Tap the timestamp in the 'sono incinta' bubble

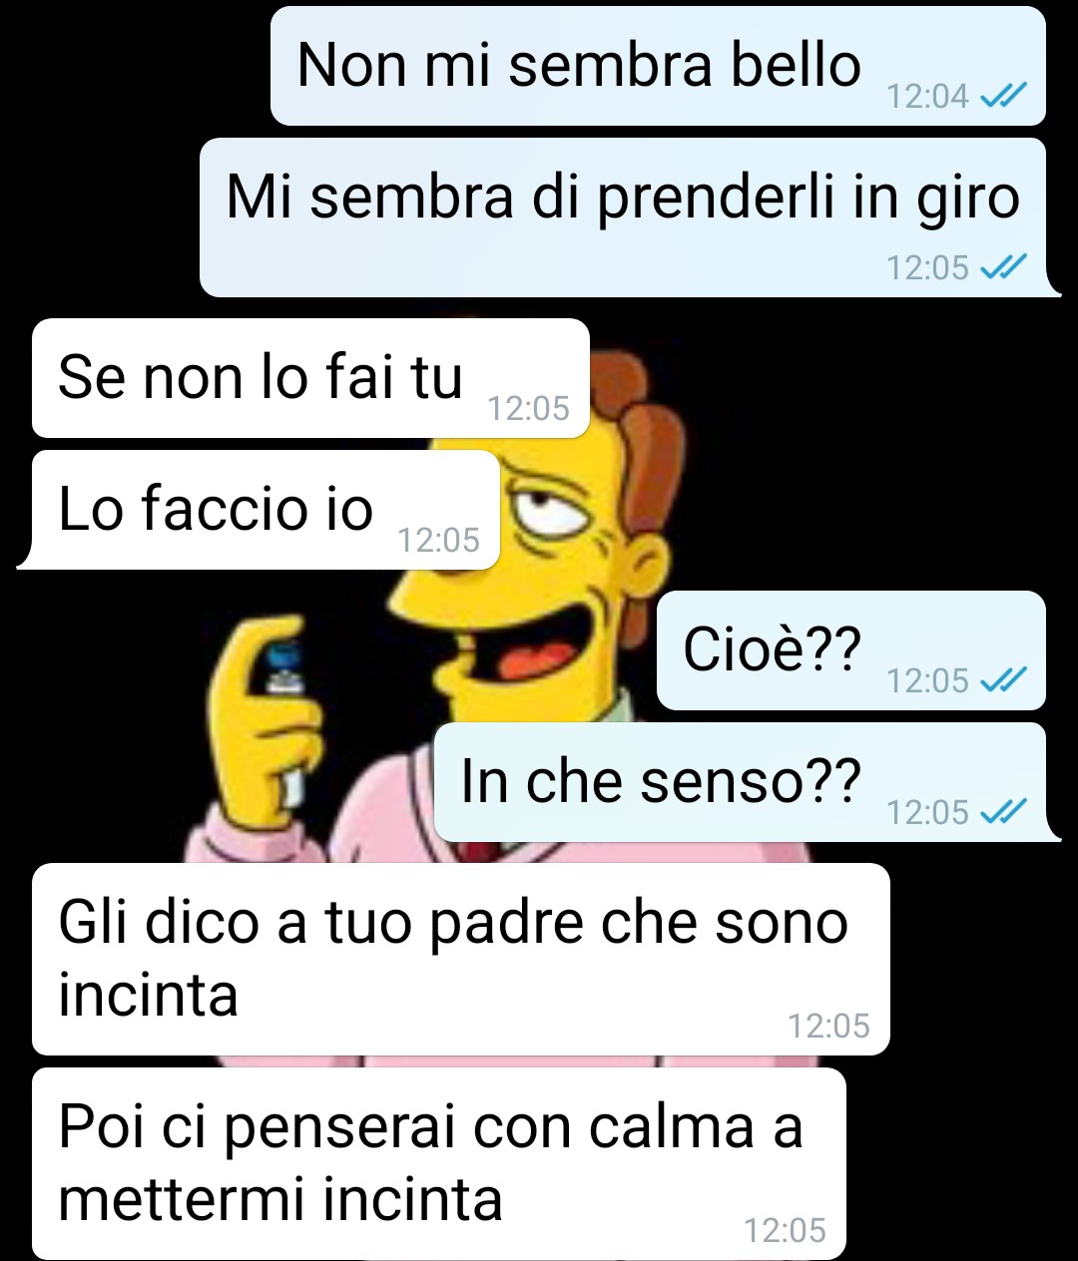[x=828, y=1026]
